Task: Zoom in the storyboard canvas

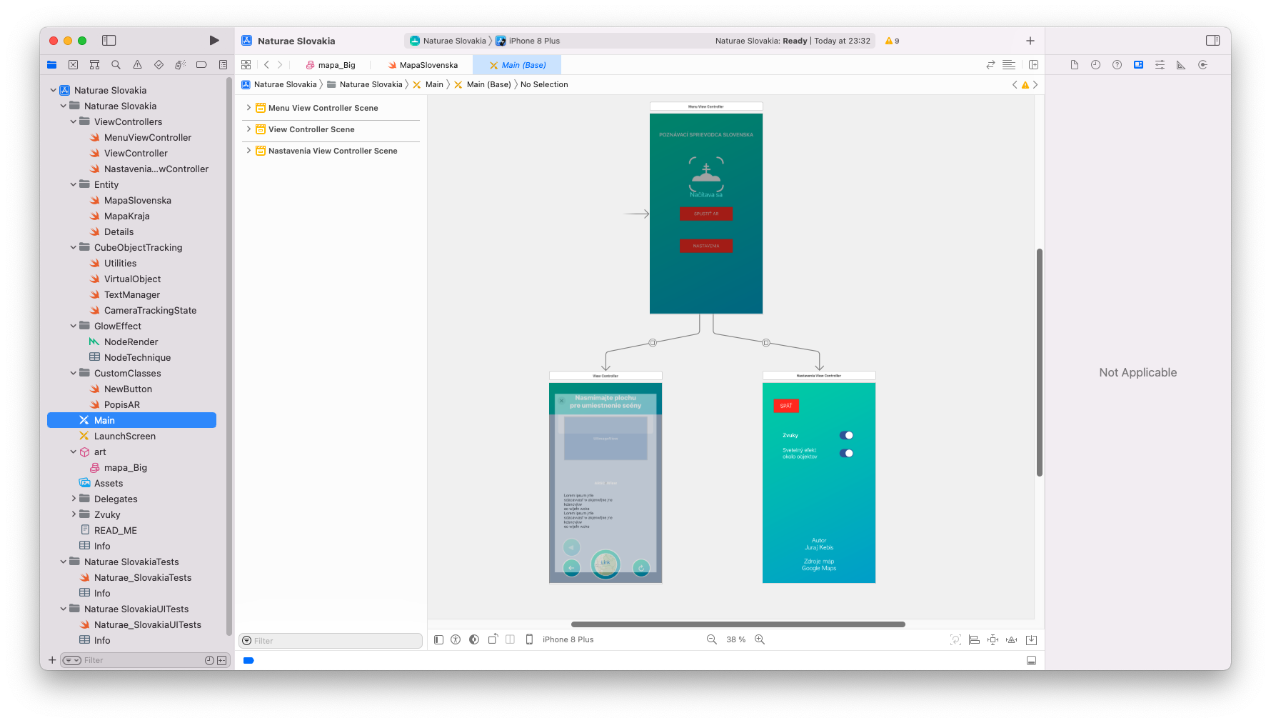Action: point(760,639)
